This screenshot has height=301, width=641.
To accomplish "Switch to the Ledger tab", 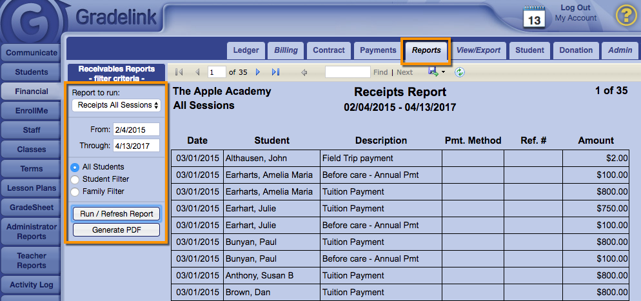I will coord(246,50).
